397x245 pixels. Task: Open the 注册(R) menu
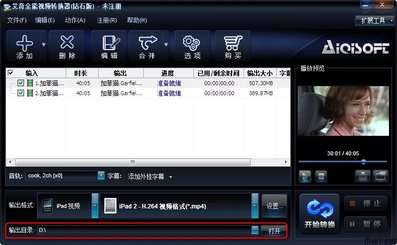tap(107, 20)
